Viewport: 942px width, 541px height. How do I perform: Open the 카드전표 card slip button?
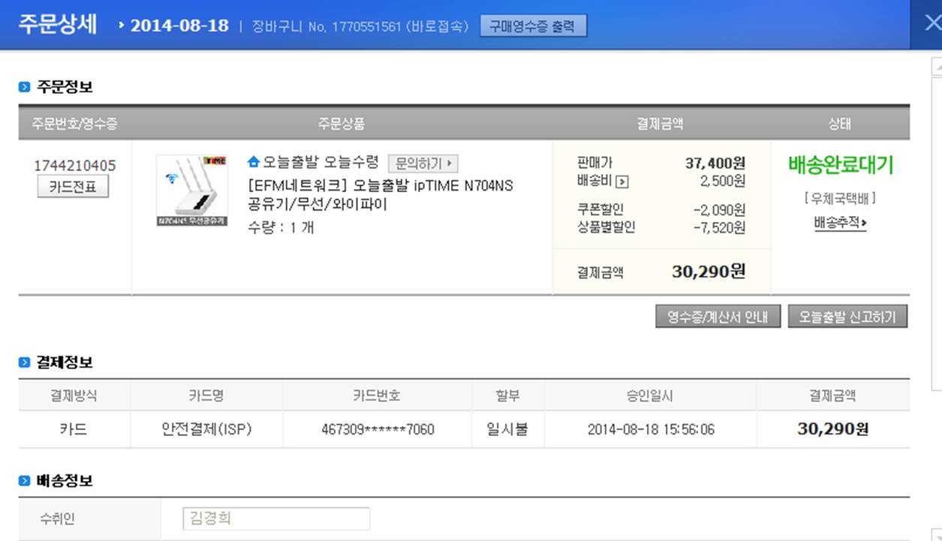pos(73,187)
